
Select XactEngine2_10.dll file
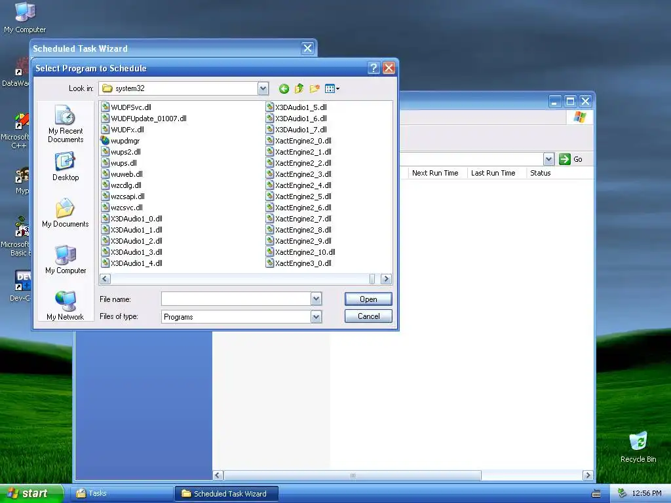tap(300, 252)
